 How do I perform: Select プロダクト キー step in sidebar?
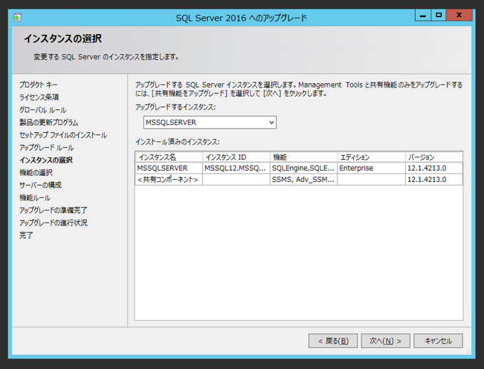coord(38,85)
